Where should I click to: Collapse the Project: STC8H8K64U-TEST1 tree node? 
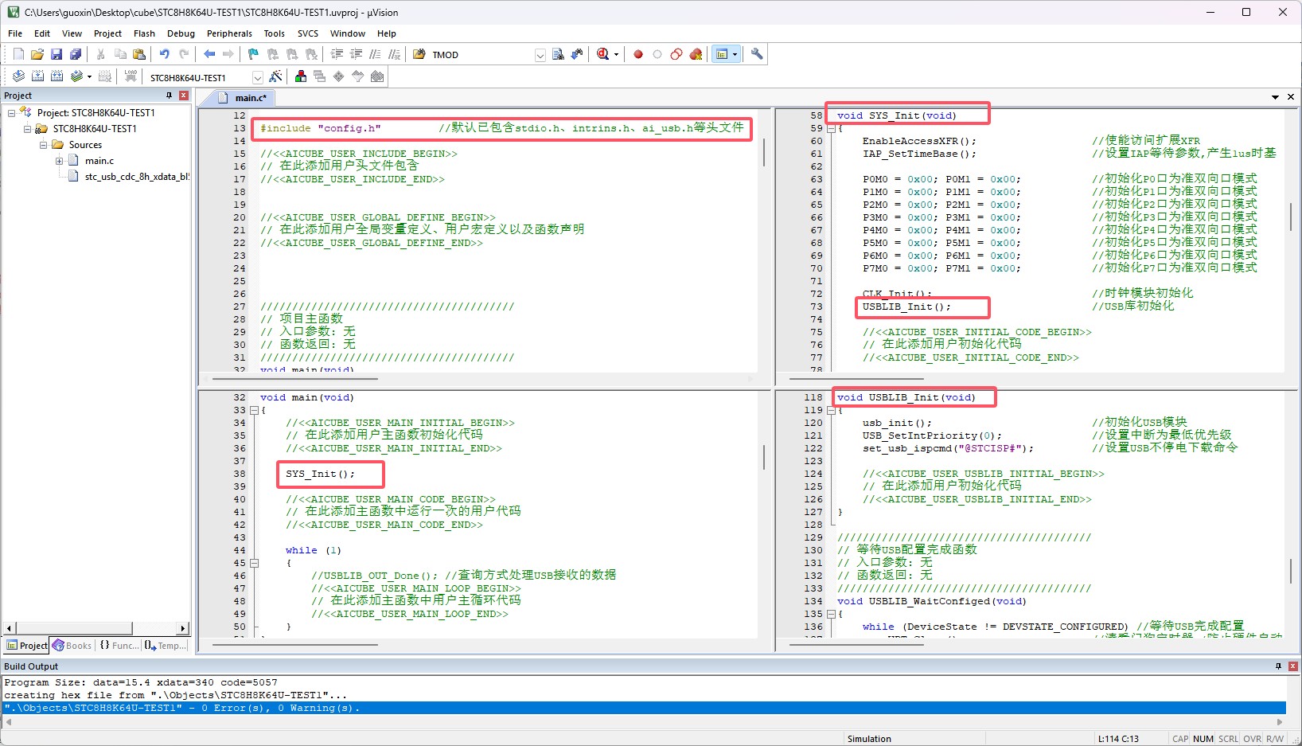point(12,113)
